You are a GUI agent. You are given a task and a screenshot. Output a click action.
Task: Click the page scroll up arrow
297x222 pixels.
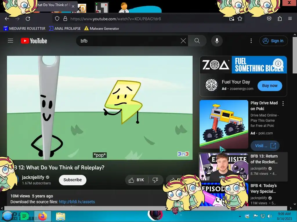pos(295,35)
